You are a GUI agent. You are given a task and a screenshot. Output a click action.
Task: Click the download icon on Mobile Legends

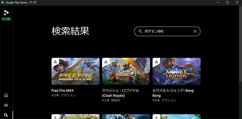[x=156, y=61]
